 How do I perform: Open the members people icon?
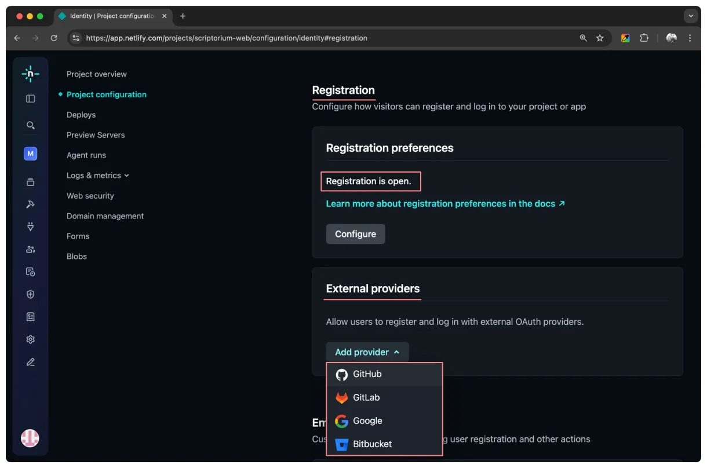pyautogui.click(x=31, y=249)
